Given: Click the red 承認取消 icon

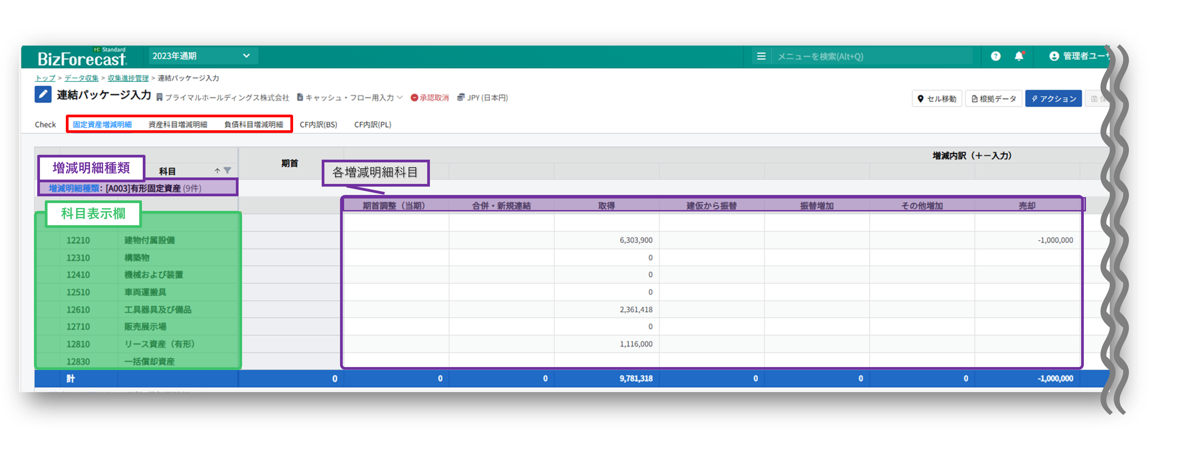Looking at the screenshot, I should tap(414, 98).
